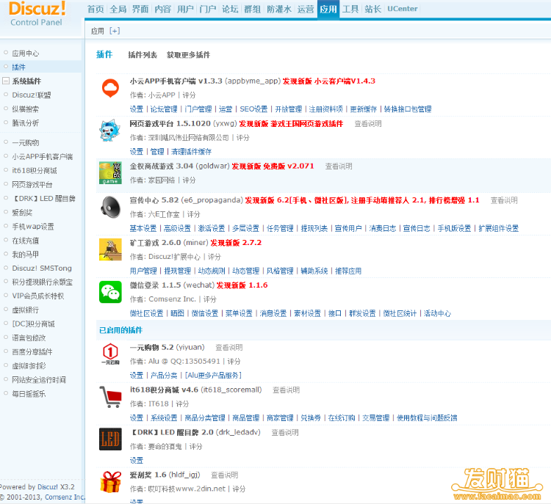
Task: Click 风格管理 under 矿工游戏
Action: (280, 271)
